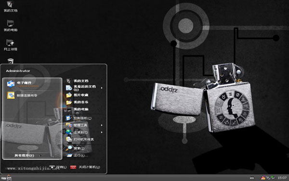Expand 连接到 submenu arrow
The width and height of the screenshot is (289, 181).
(102, 132)
